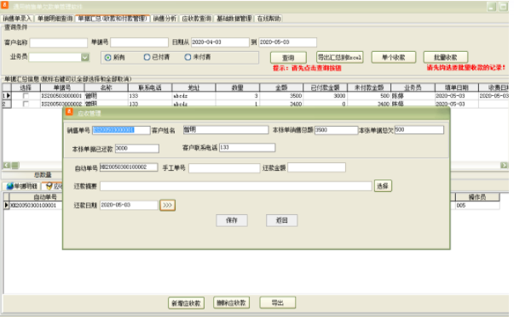Click the 应收管理 dialog title icon

tap(69, 112)
